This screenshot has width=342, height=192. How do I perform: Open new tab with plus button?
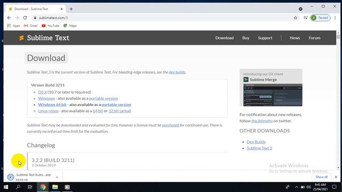click(71, 9)
